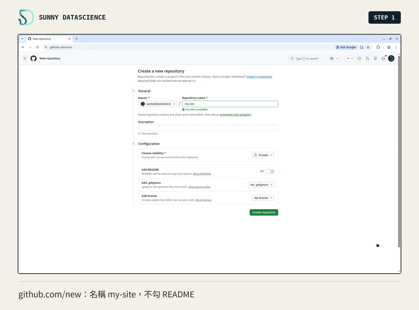Open the About ignoring files link
Screen dimensions: 419x310
199,187
